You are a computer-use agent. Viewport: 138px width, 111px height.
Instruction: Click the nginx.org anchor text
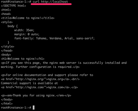pyautogui.click(x=55, y=79)
